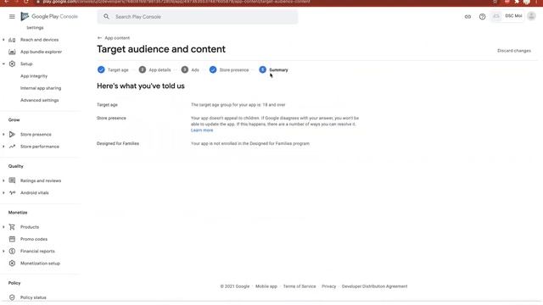Screen dimensions: 543x305
Task: Go to the App details step
Action: click(x=154, y=69)
